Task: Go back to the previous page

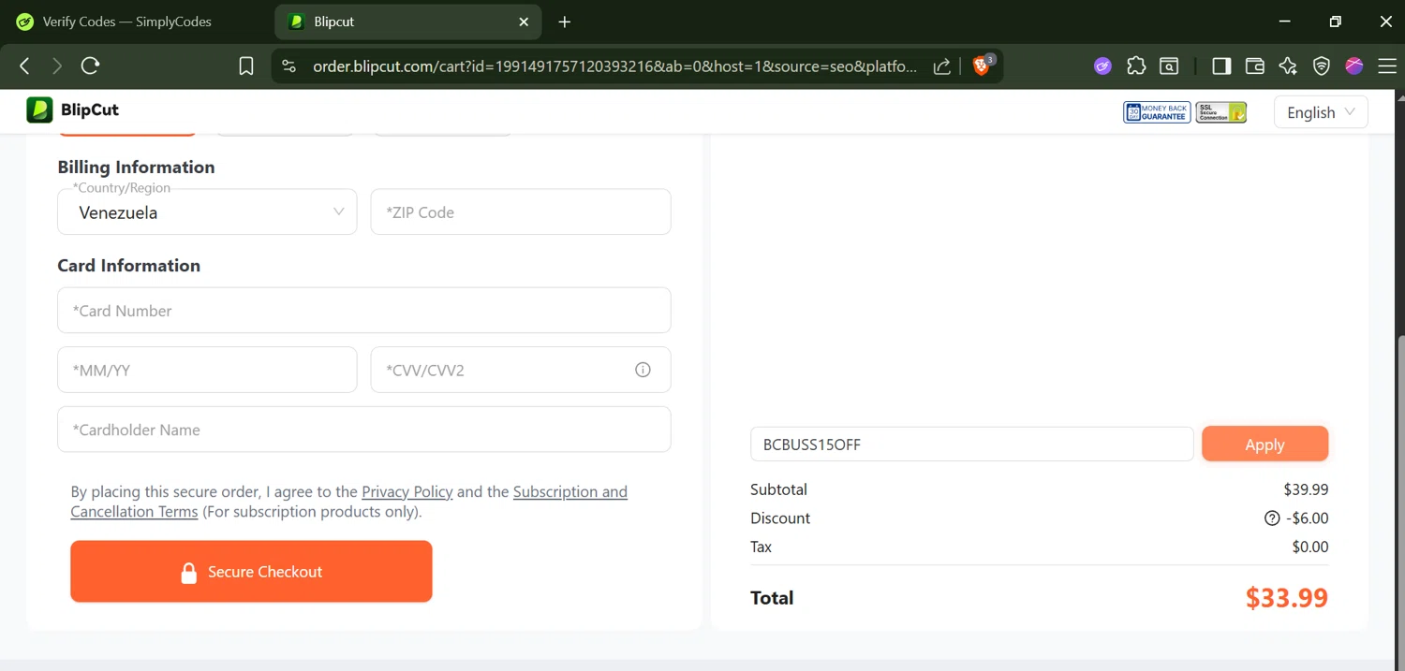Action: pos(25,66)
